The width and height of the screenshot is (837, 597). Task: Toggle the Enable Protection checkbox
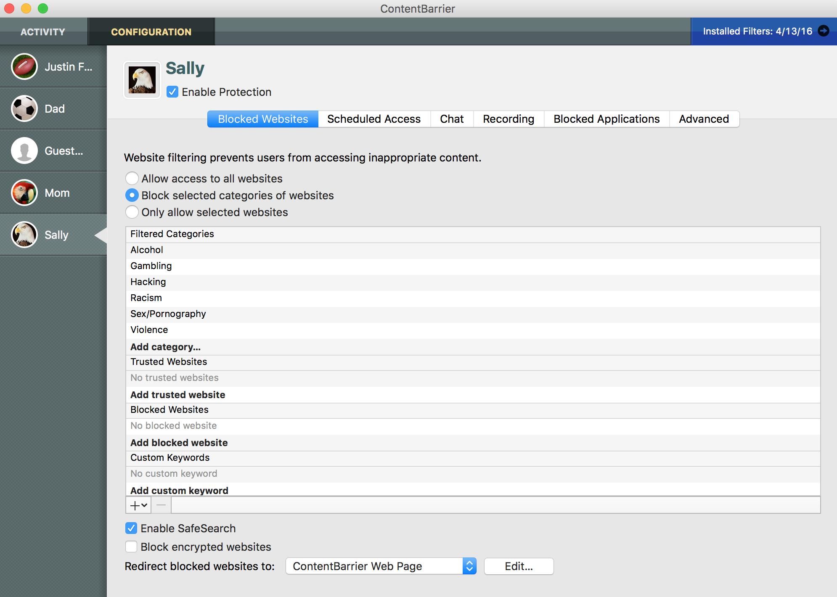pyautogui.click(x=172, y=92)
